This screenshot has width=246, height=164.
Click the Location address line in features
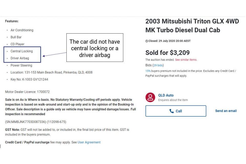(52, 73)
